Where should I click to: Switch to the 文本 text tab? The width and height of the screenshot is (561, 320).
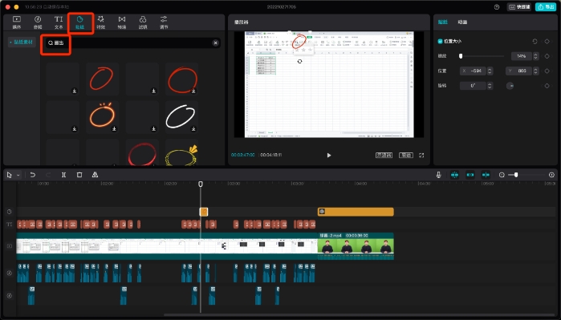coord(59,22)
